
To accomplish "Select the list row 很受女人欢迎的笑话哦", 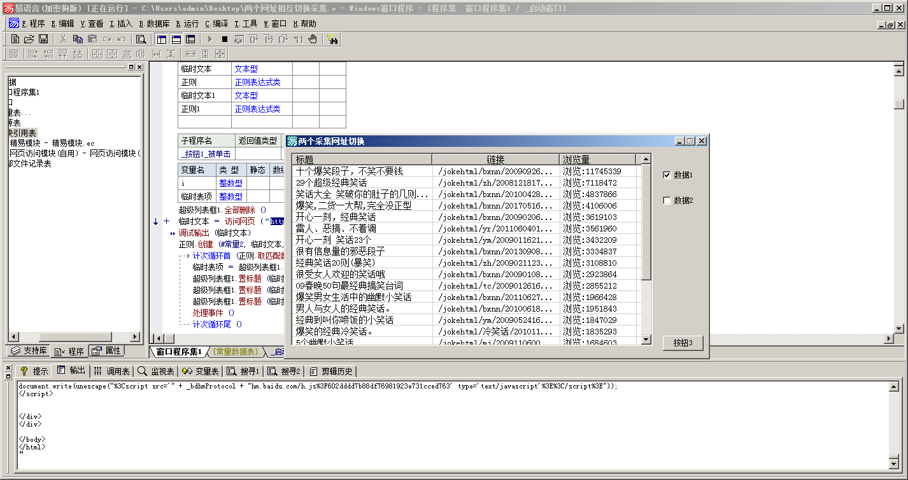I will point(466,274).
